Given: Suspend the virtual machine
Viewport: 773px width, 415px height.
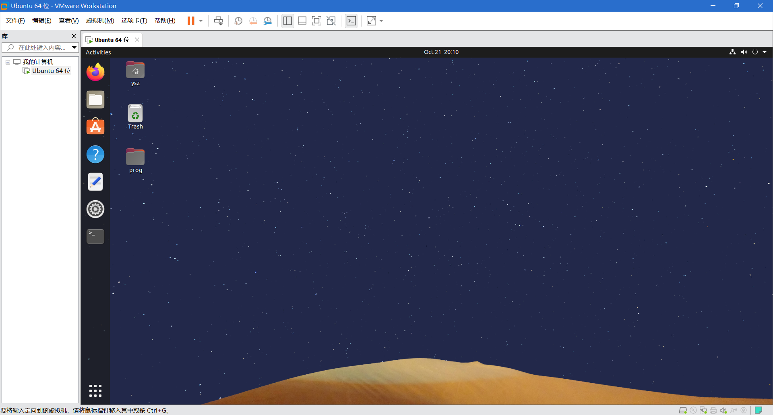Looking at the screenshot, I should tap(191, 21).
